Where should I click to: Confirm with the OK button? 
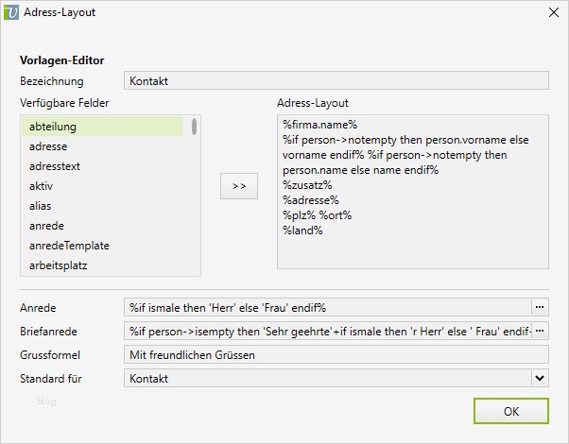(510, 411)
